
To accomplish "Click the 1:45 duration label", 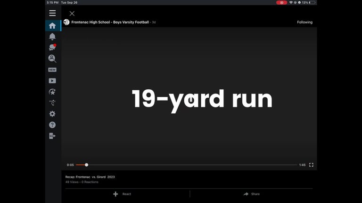I will 302,165.
